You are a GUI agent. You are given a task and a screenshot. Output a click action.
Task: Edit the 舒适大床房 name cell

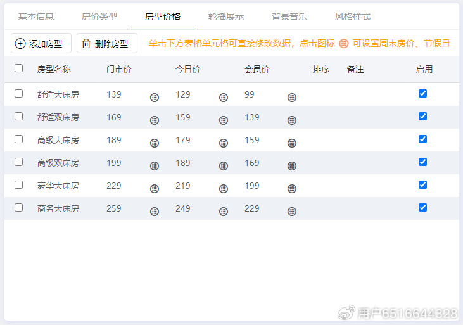tap(58, 94)
